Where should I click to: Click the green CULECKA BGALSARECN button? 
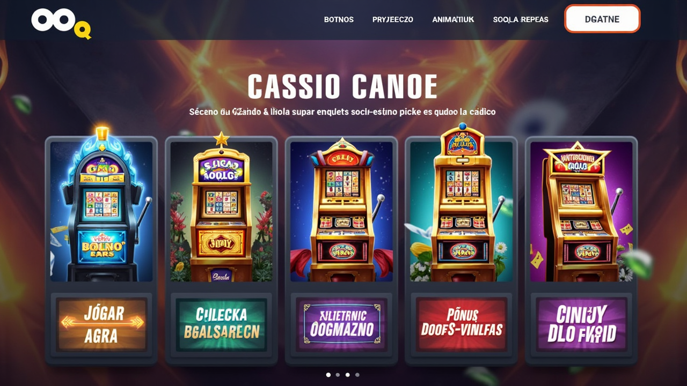[x=221, y=324]
